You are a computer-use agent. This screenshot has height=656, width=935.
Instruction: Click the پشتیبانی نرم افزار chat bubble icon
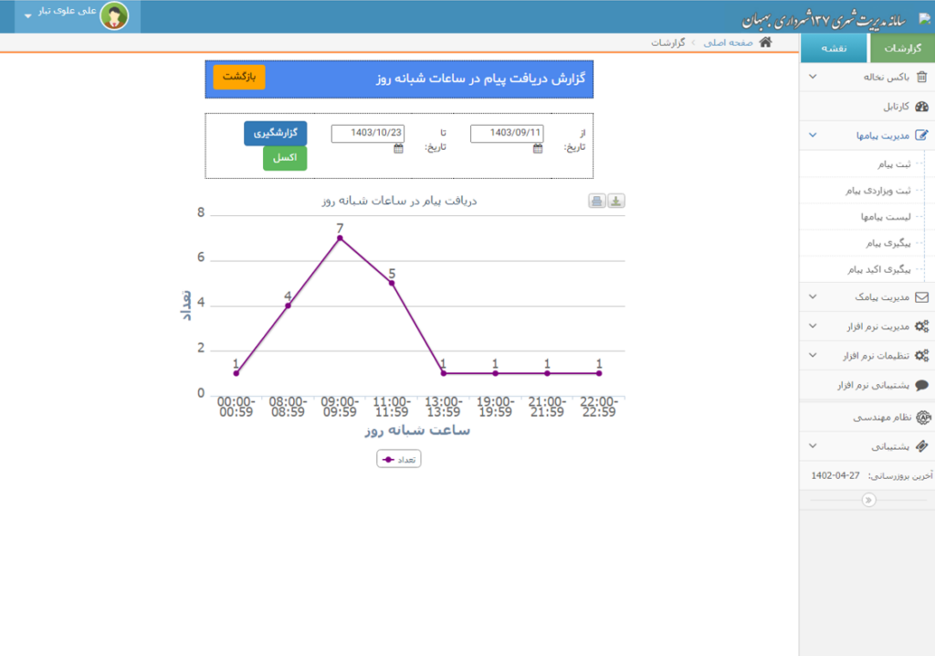point(921,385)
